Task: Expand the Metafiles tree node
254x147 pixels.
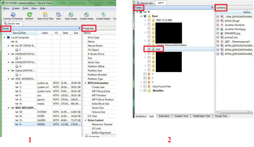Action: [141, 91]
